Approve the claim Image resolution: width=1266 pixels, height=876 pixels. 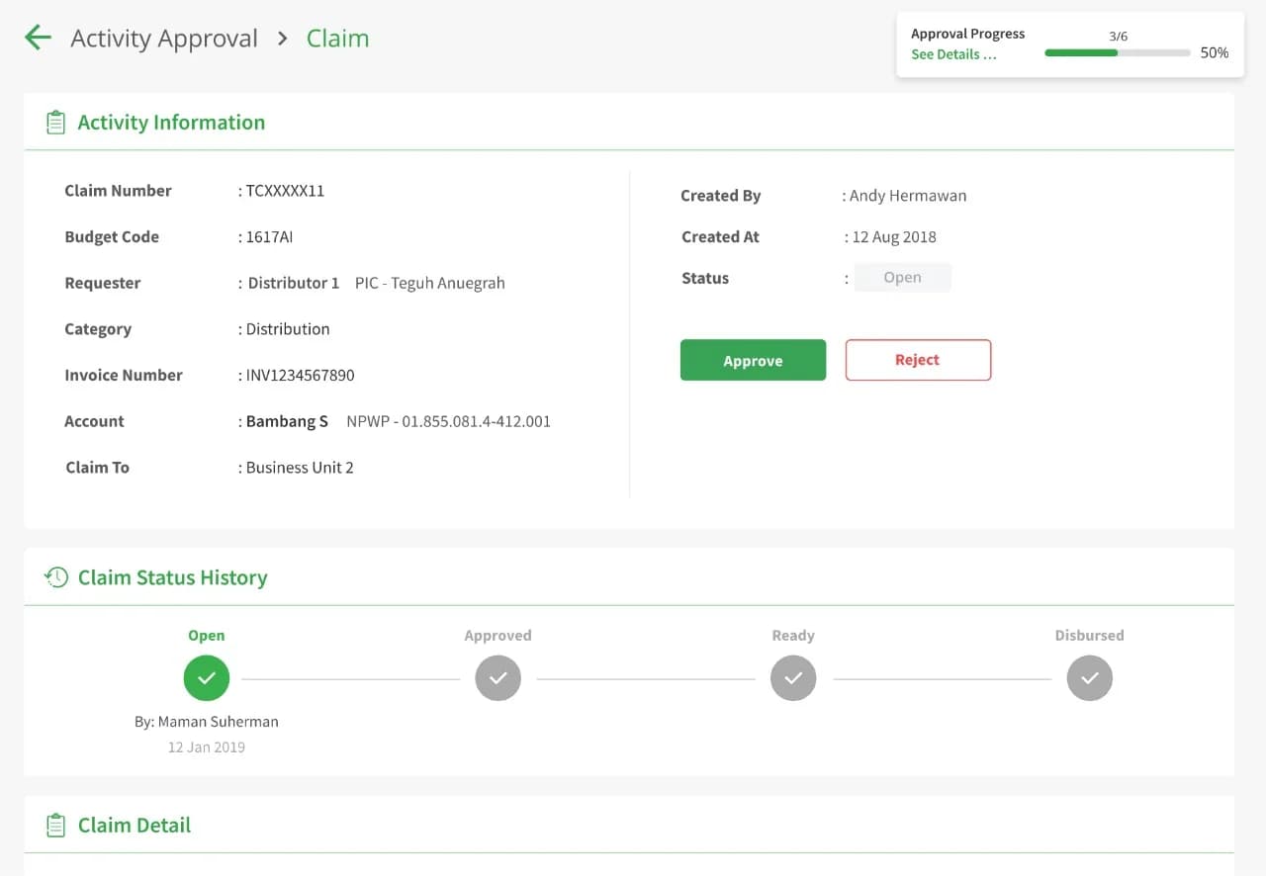[753, 360]
